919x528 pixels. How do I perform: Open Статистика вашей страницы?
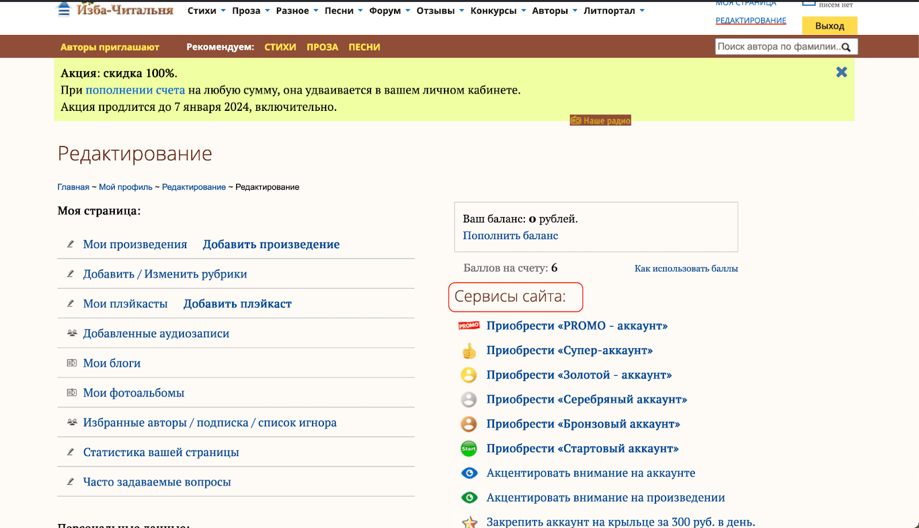161,452
